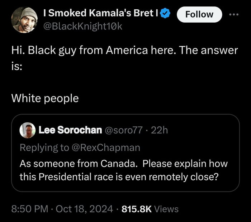Screen dimensions: 251x222
Task: Click the Follow button
Action: pos(199,15)
